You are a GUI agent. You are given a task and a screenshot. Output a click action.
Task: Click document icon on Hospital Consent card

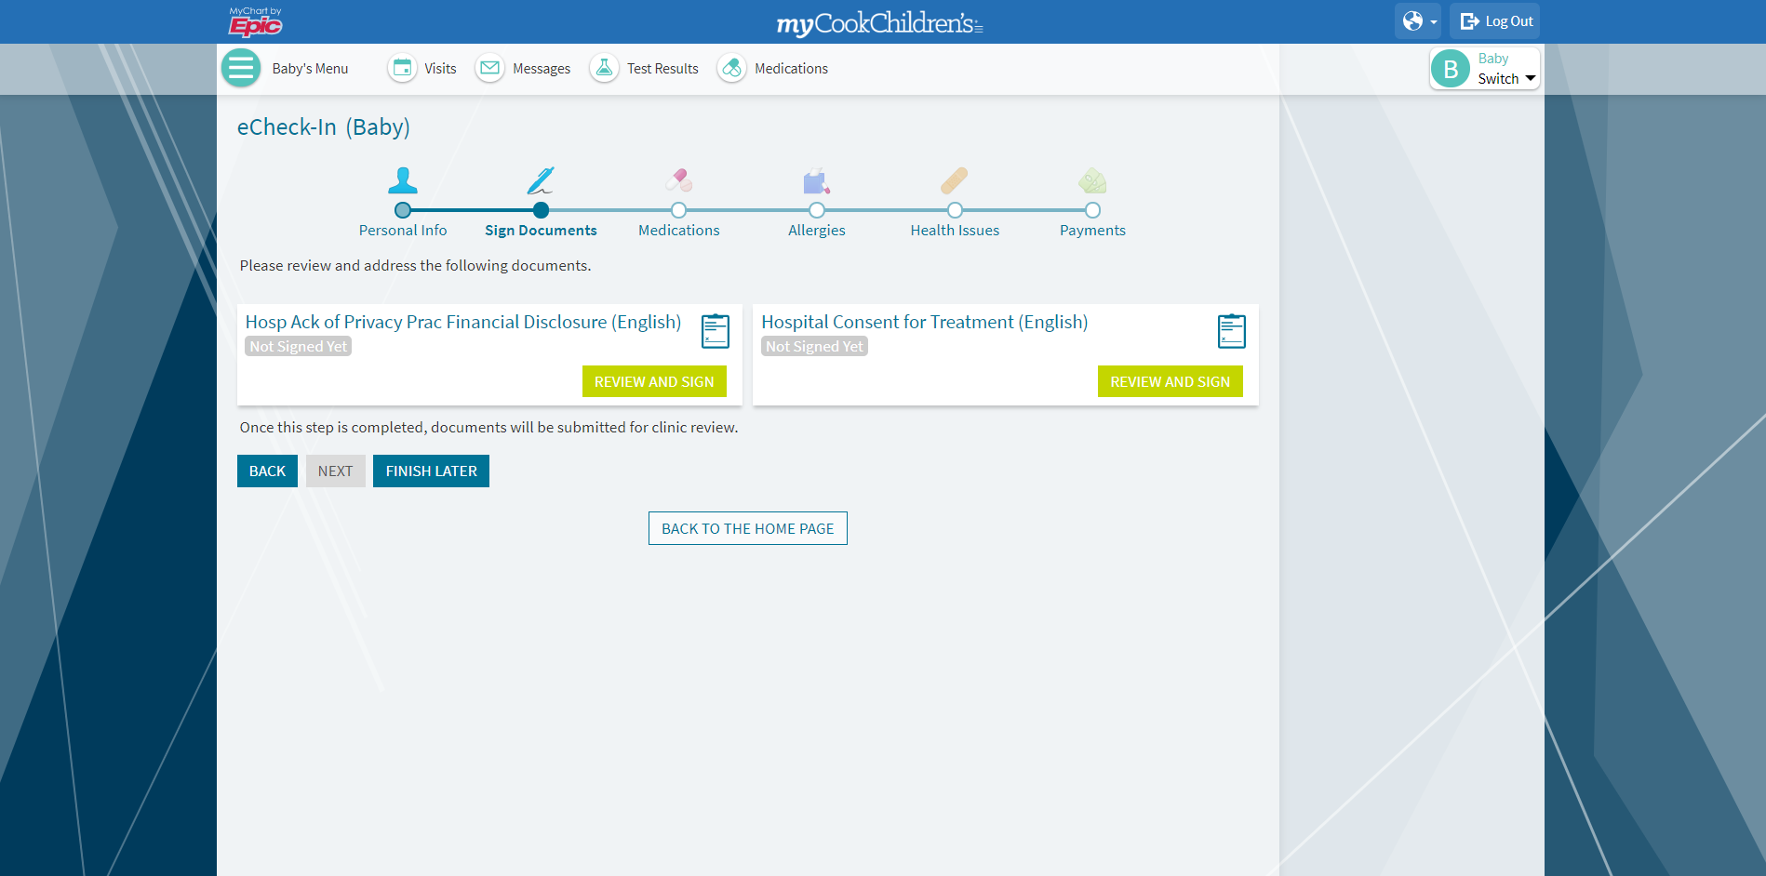(x=1231, y=331)
